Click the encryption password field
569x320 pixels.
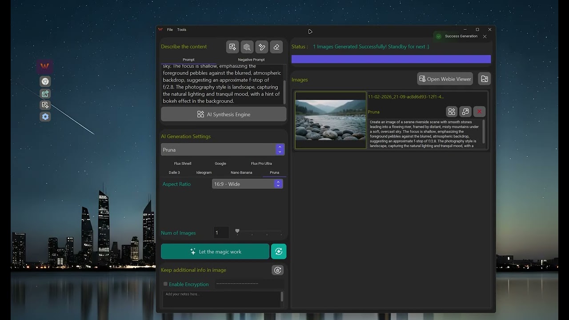[x=248, y=284]
